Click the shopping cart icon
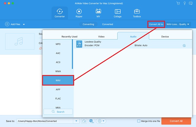 click(x=178, y=3)
